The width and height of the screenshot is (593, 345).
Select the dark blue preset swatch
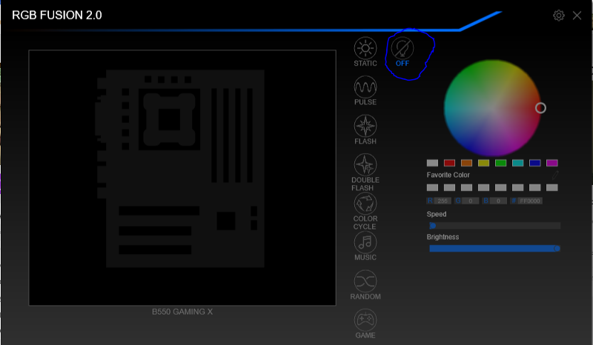point(534,163)
